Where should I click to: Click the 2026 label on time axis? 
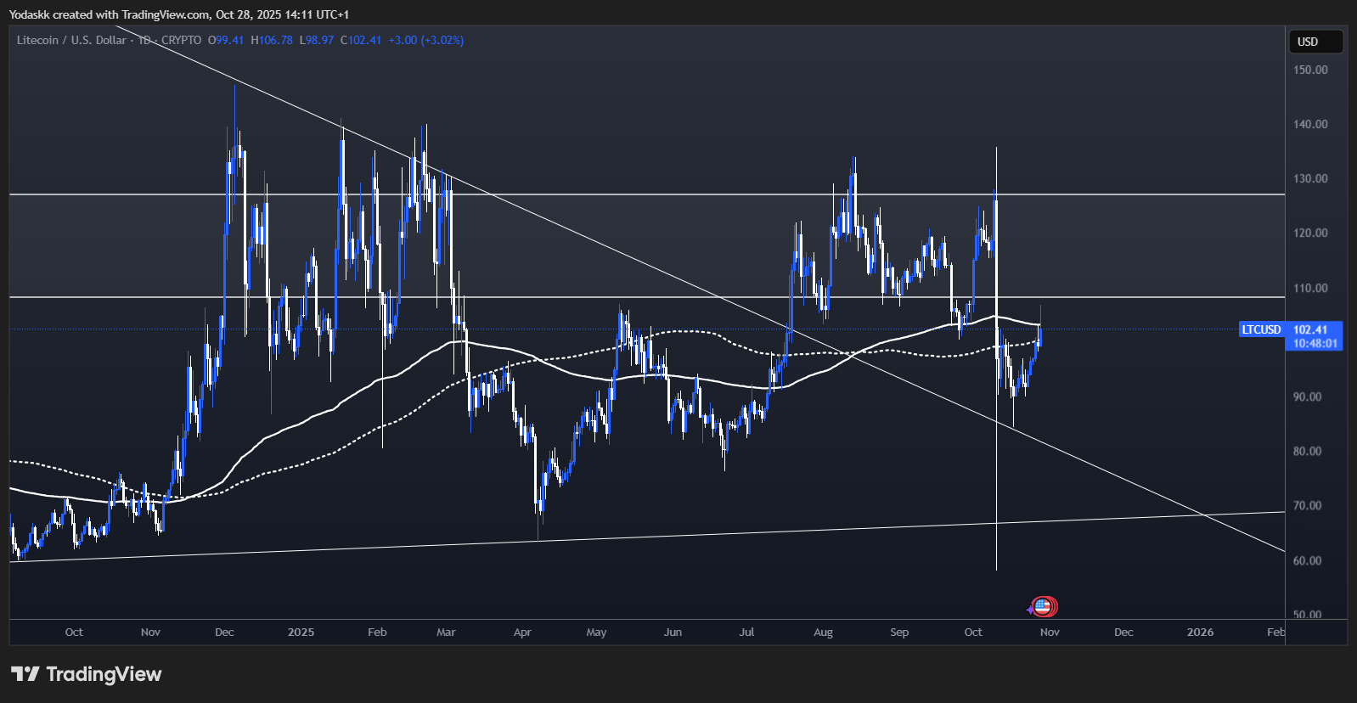point(1199,632)
